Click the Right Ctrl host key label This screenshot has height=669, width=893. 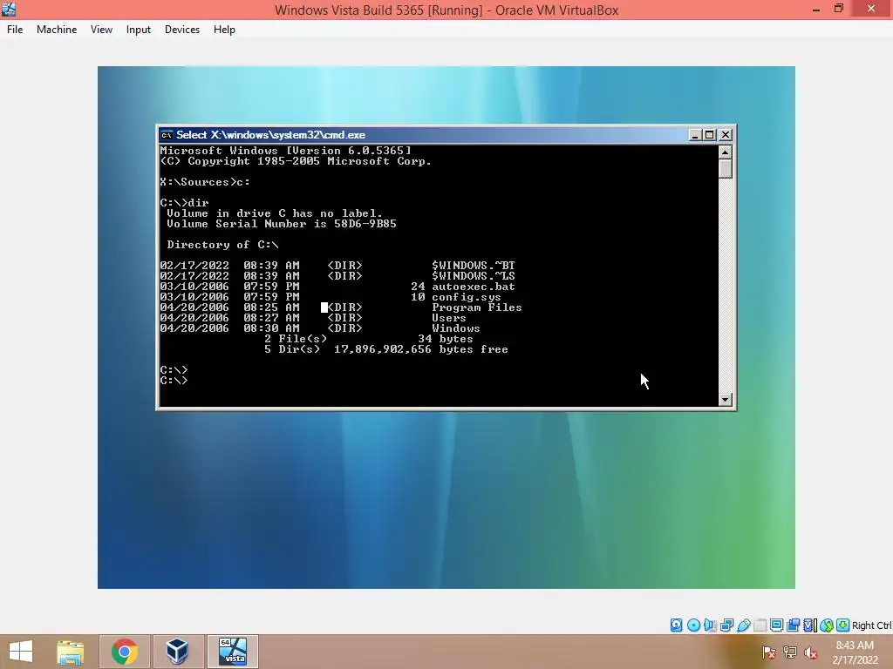coord(872,625)
